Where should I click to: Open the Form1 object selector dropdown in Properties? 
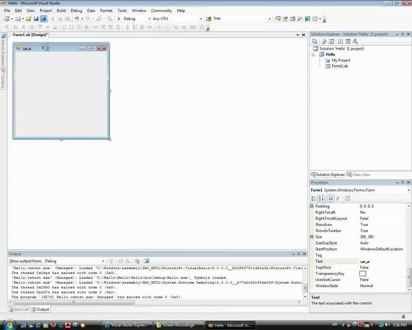tap(409, 190)
